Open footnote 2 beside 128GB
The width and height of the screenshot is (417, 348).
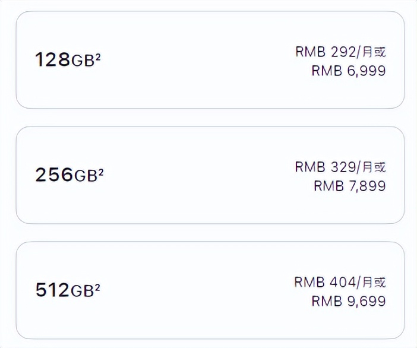click(97, 57)
